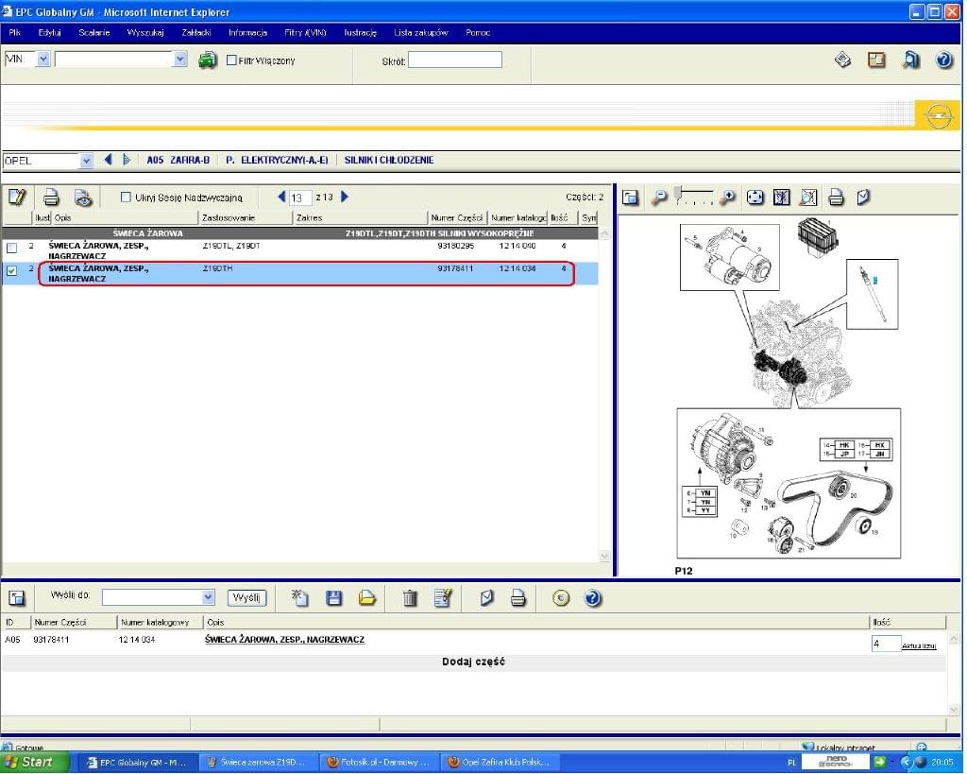Click the illustration zoom slider

click(694, 197)
